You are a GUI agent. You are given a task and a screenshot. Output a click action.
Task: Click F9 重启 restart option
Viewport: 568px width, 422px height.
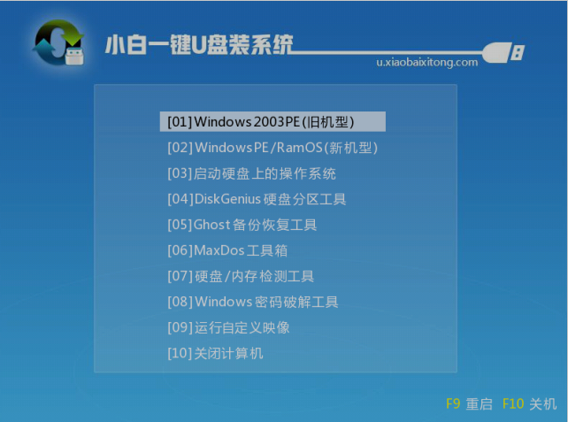(469, 403)
